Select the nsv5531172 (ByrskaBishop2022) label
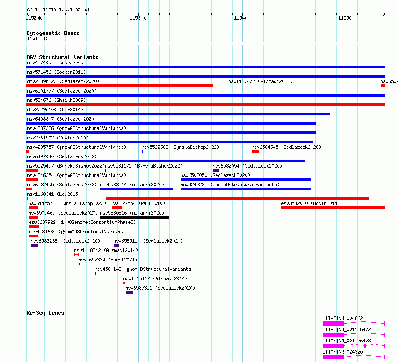 coord(144,166)
